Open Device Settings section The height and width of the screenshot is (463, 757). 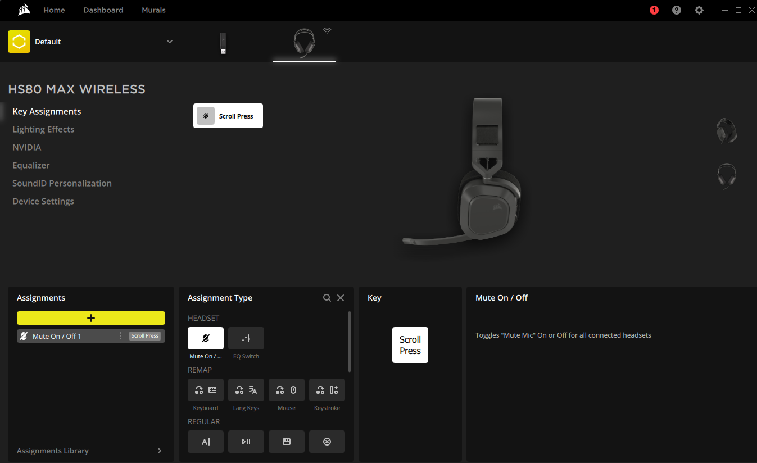tap(43, 201)
